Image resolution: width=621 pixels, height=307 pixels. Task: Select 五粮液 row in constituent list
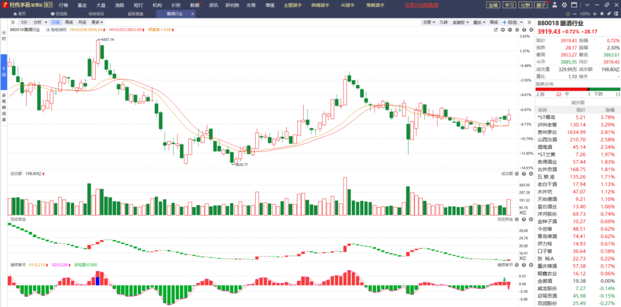(x=578, y=176)
